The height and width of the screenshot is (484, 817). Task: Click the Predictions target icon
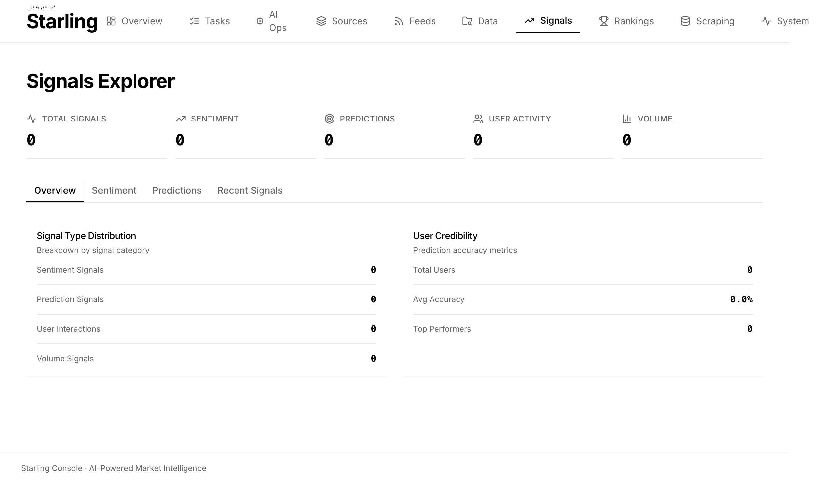click(x=330, y=119)
